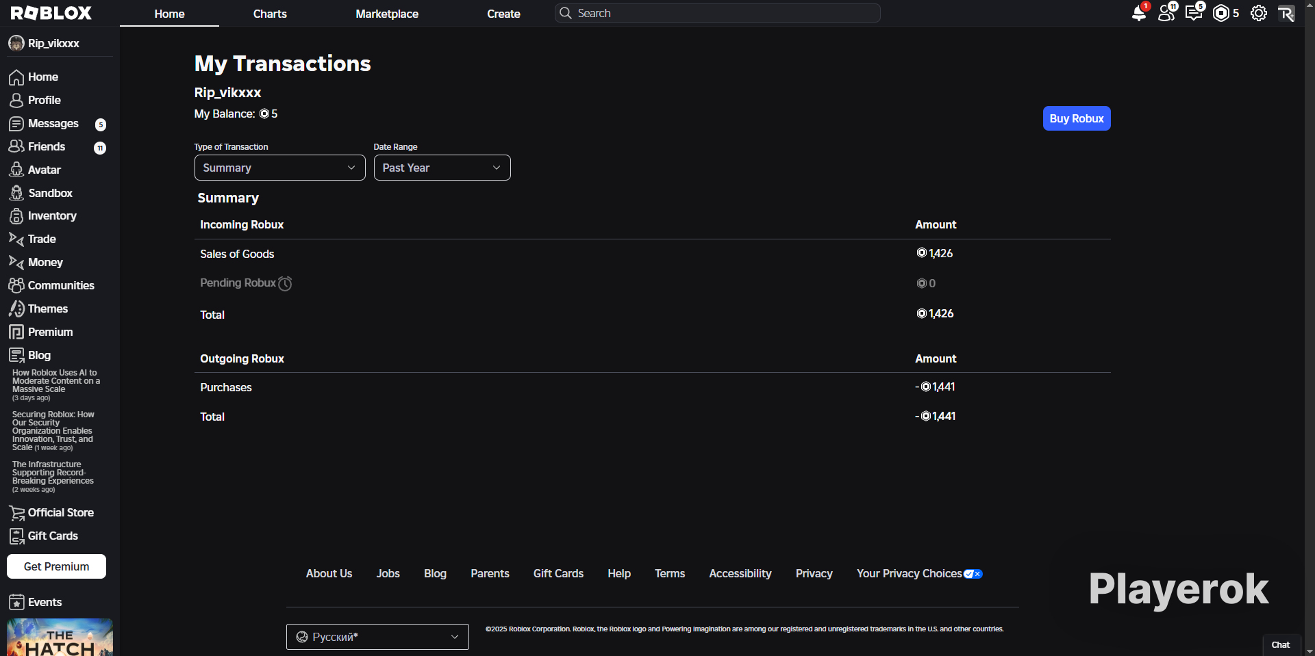1315x656 pixels.
Task: Open the Charts tab
Action: tap(270, 14)
